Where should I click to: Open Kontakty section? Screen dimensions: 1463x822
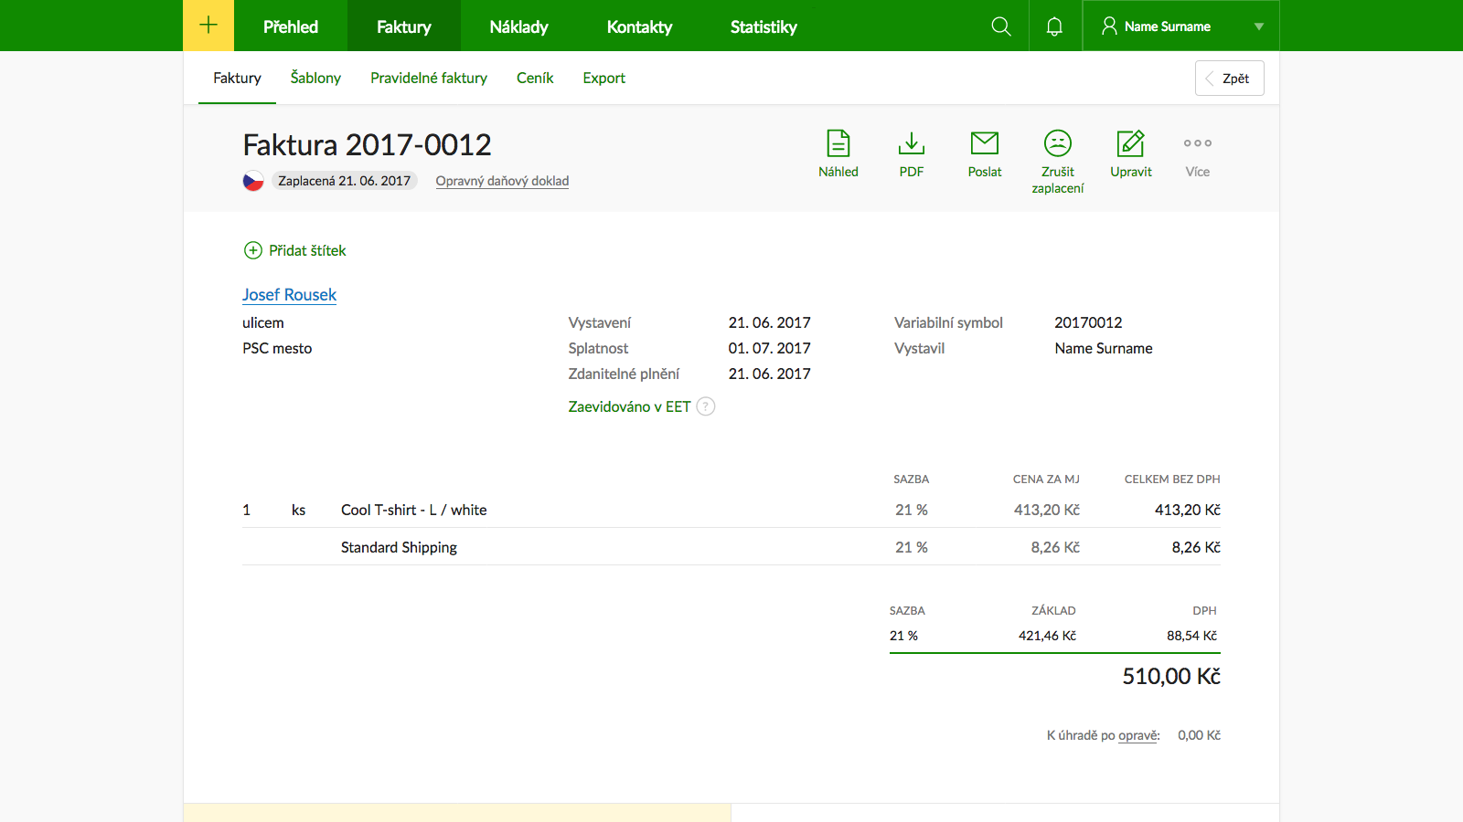[639, 26]
